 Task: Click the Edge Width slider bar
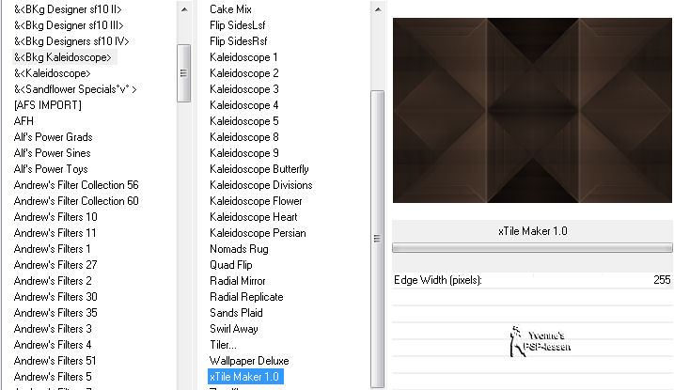(532, 248)
